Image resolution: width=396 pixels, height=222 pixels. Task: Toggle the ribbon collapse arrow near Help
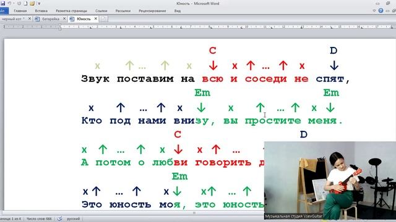[x=374, y=11]
